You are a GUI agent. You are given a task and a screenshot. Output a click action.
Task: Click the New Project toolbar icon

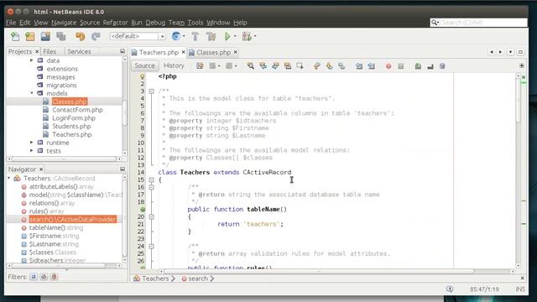tap(30, 36)
